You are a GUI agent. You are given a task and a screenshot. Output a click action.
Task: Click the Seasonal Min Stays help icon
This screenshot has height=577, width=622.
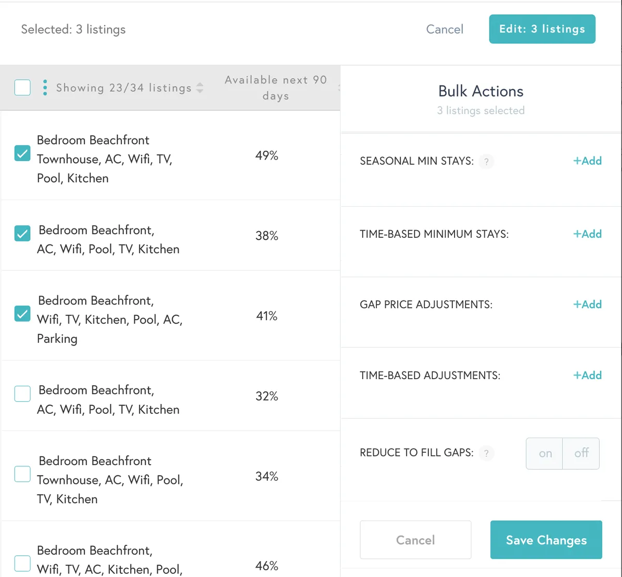pos(486,162)
